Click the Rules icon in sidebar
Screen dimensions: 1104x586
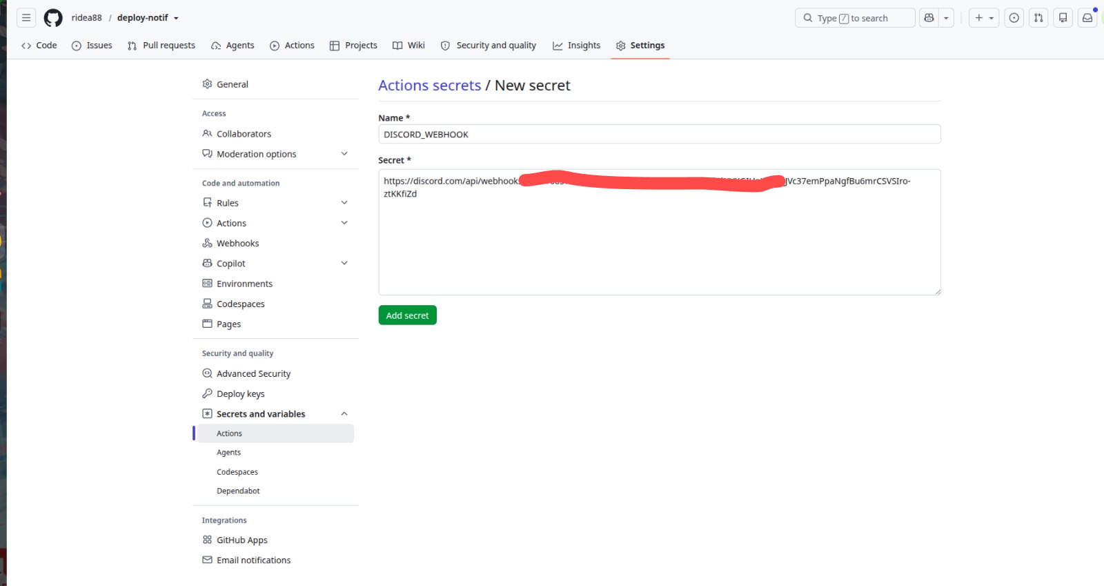click(207, 202)
